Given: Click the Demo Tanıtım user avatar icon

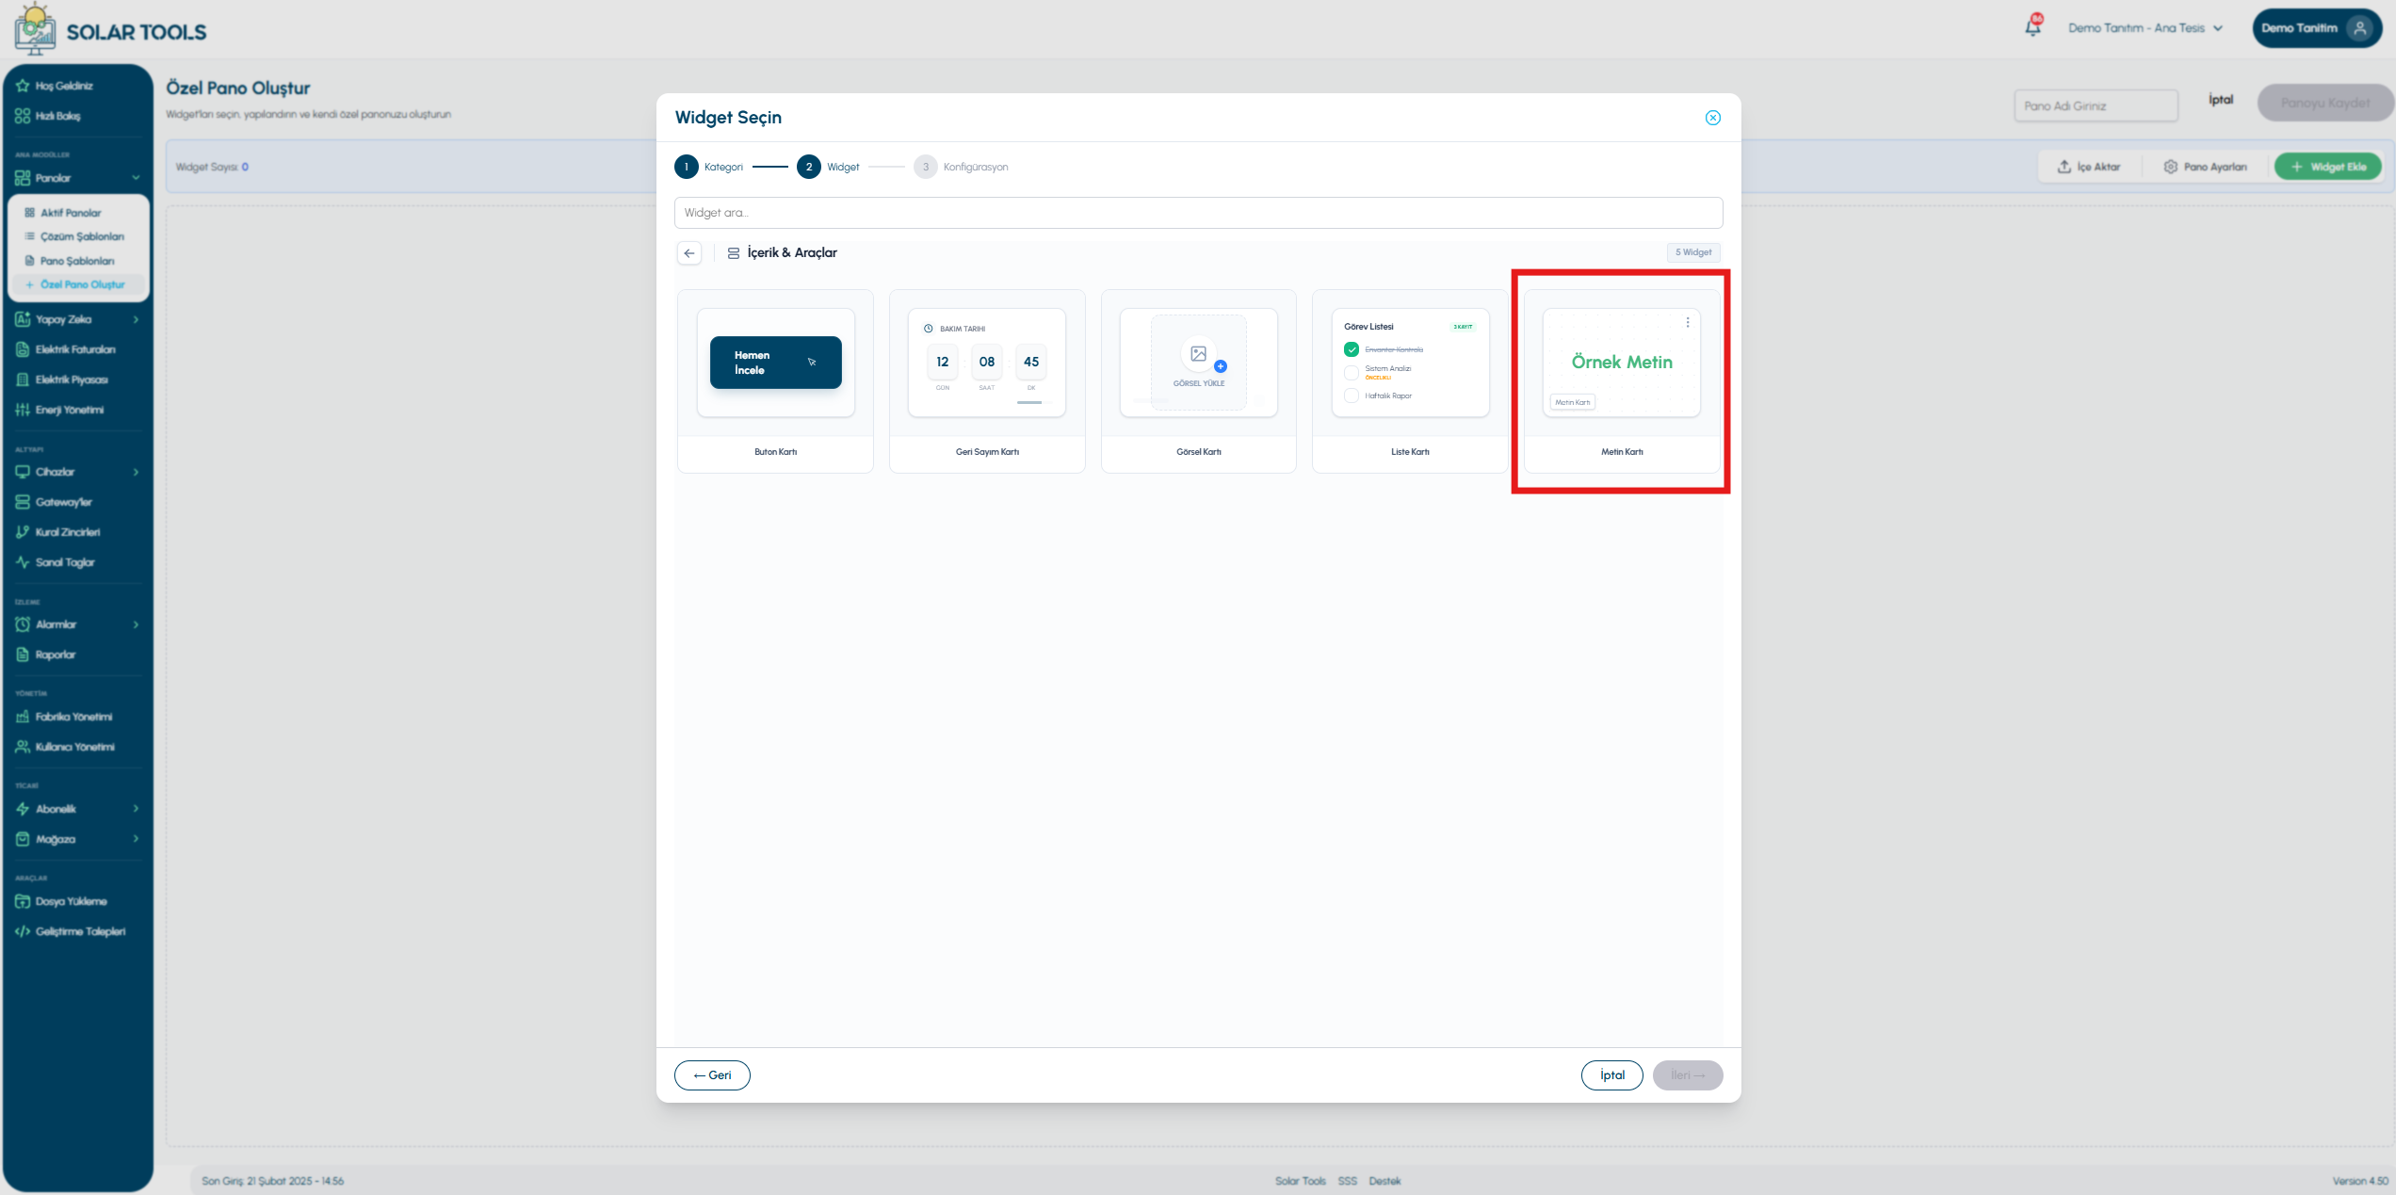Looking at the screenshot, I should pos(2360,28).
